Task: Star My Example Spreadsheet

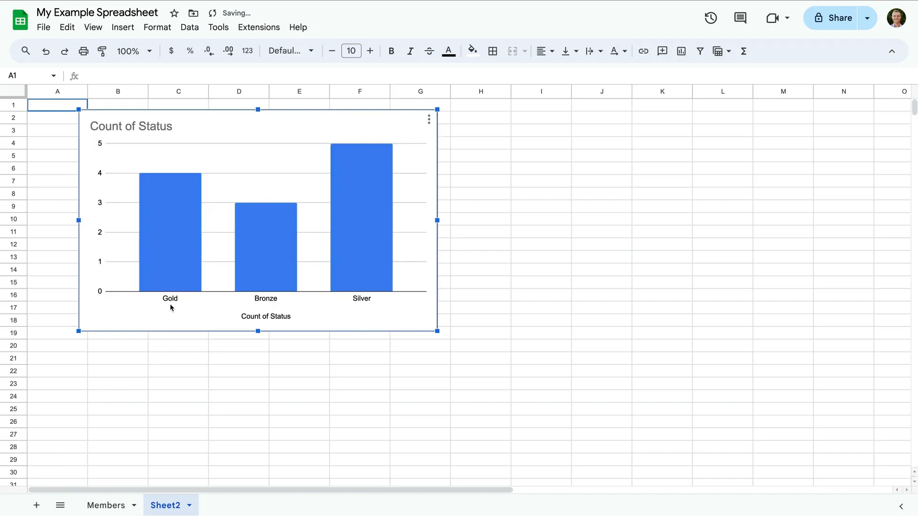Action: tap(174, 13)
